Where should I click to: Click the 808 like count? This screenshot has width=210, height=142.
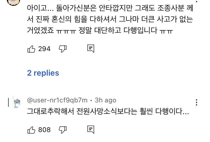[44, 130]
